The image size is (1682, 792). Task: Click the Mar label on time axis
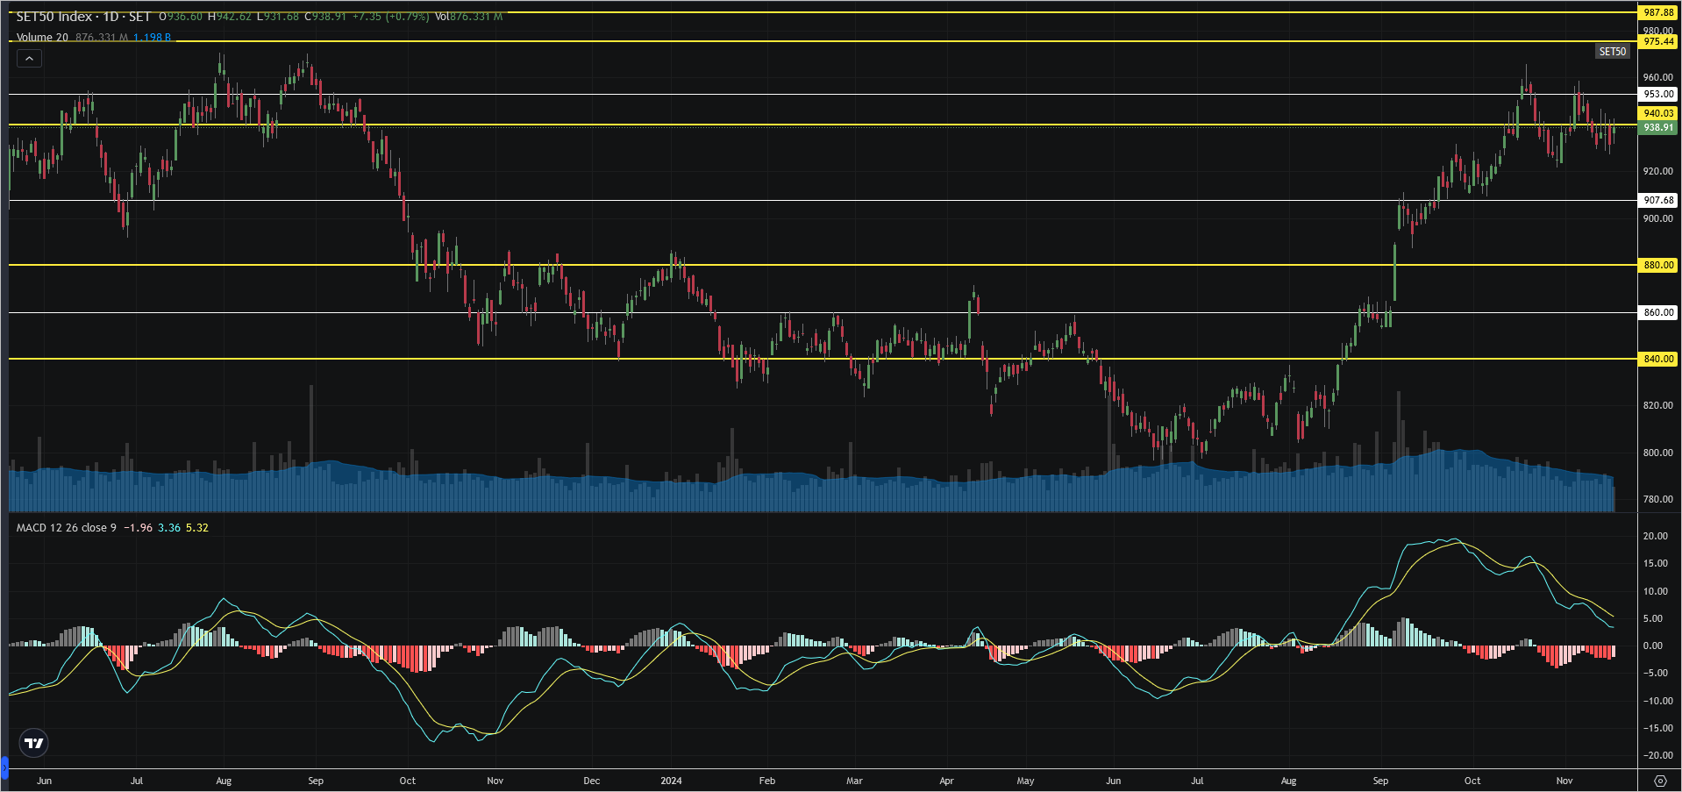pyautogui.click(x=854, y=781)
